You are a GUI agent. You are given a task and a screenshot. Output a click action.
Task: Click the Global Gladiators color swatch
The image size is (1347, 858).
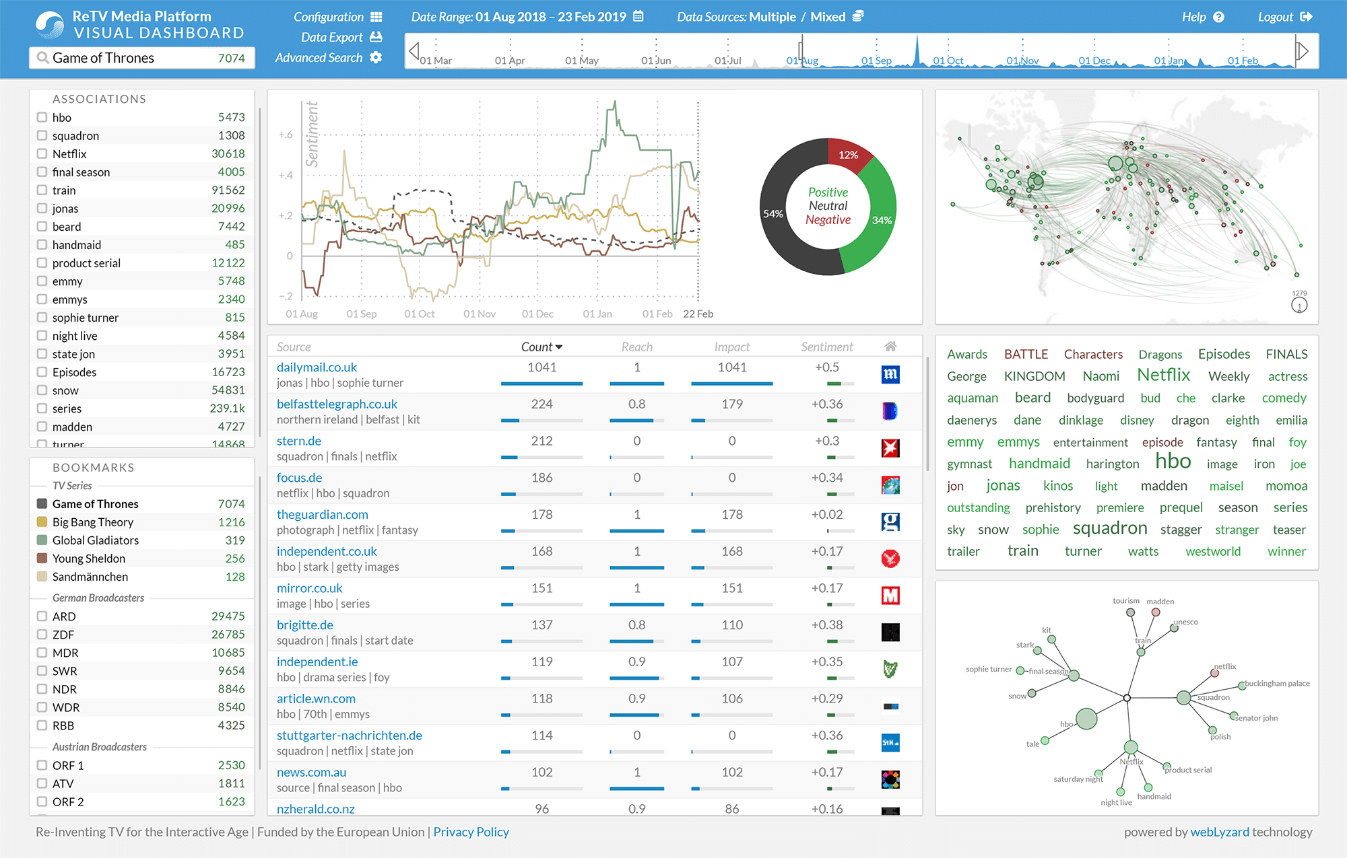click(x=42, y=540)
